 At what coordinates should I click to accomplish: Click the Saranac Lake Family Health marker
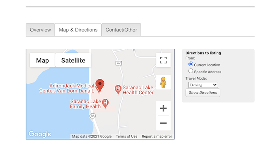click(x=105, y=103)
